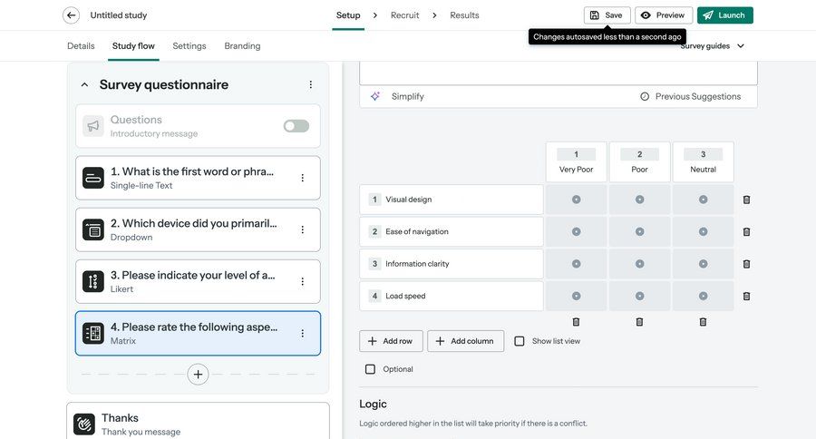816x439 pixels.
Task: Delete the Very Poor column
Action: [x=576, y=322]
